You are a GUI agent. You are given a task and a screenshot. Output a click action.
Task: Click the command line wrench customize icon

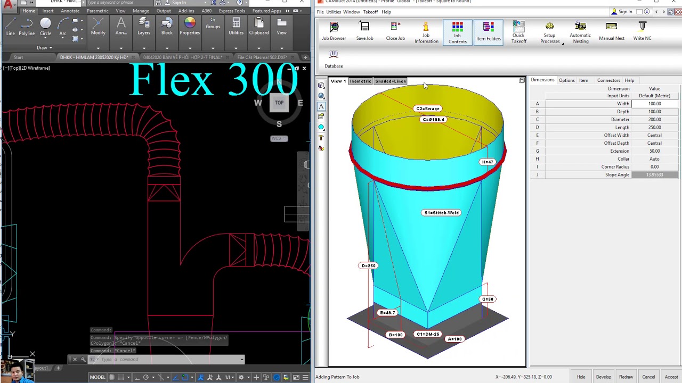[83, 360]
